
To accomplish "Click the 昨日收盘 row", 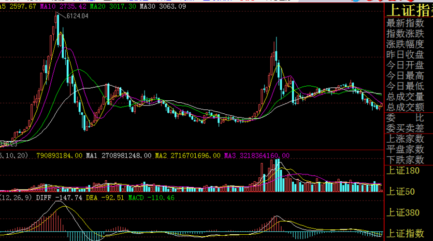I will coord(405,54).
